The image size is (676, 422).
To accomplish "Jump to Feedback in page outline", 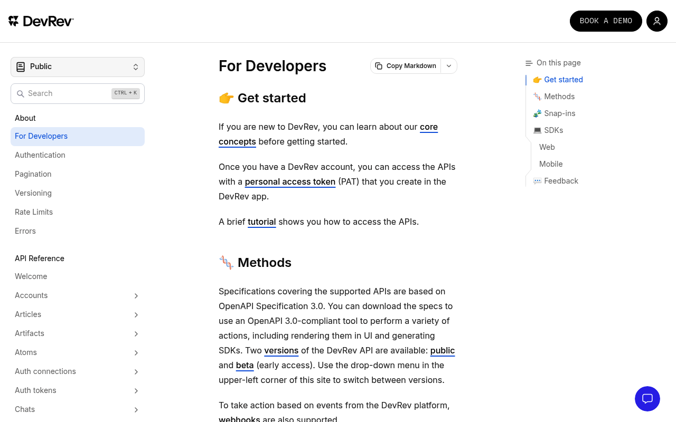I will [x=556, y=181].
